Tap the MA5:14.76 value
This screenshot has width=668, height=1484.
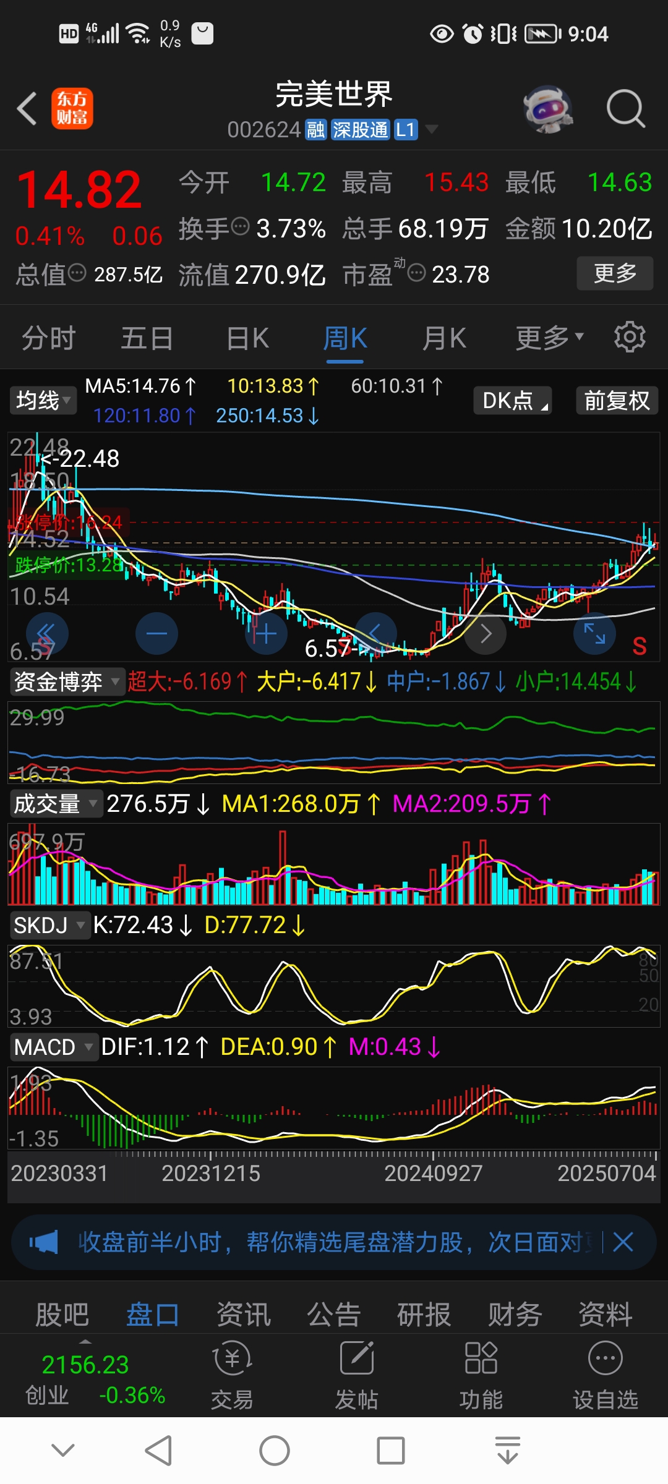140,386
